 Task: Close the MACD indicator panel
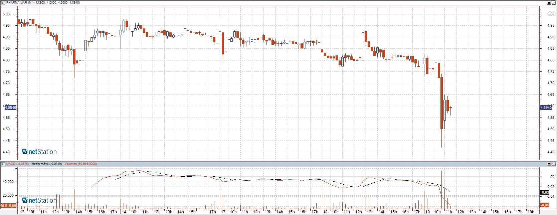[554, 164]
